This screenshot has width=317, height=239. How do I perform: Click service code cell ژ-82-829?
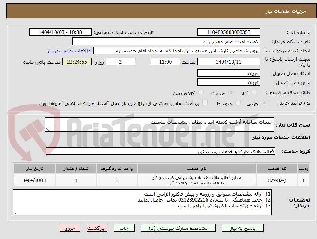point(277,180)
